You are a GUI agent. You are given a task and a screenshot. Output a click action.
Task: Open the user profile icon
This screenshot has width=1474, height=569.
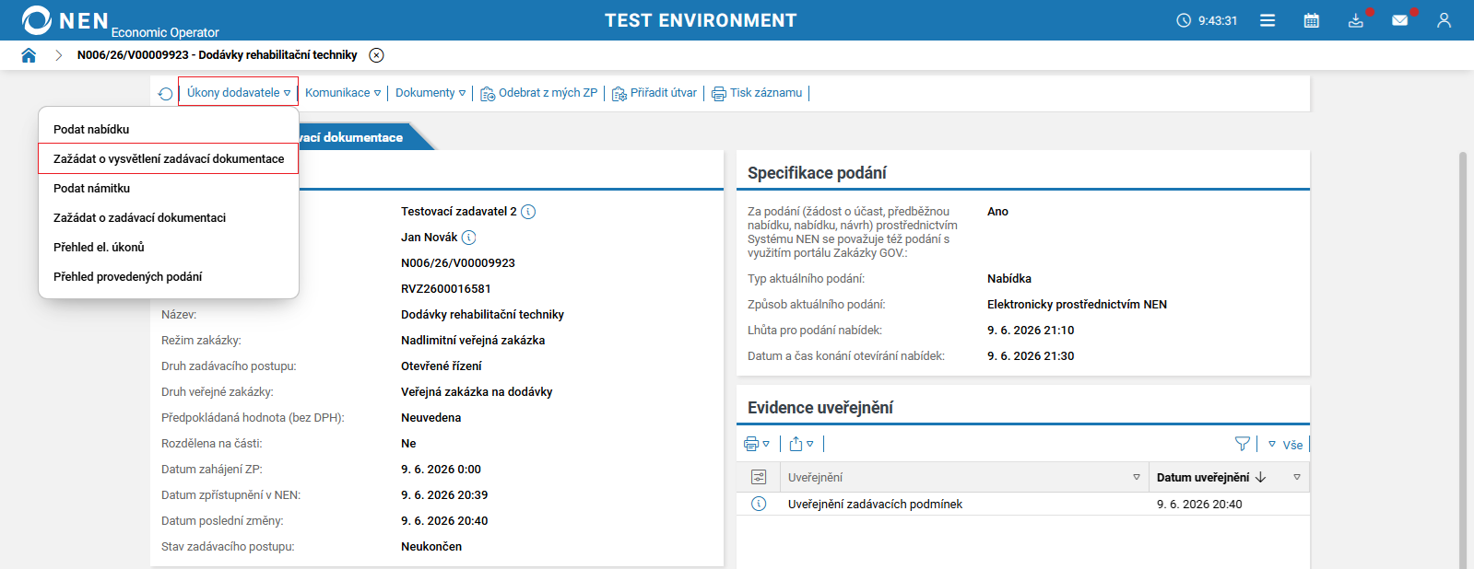(x=1444, y=20)
